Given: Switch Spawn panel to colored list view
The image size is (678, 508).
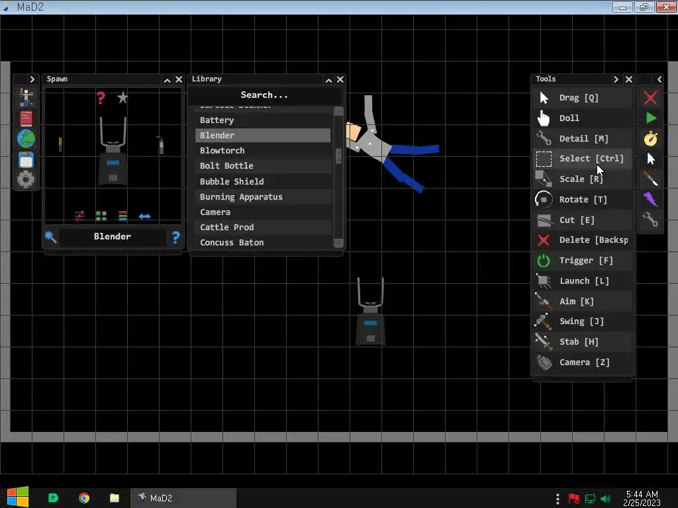Looking at the screenshot, I should [x=122, y=216].
